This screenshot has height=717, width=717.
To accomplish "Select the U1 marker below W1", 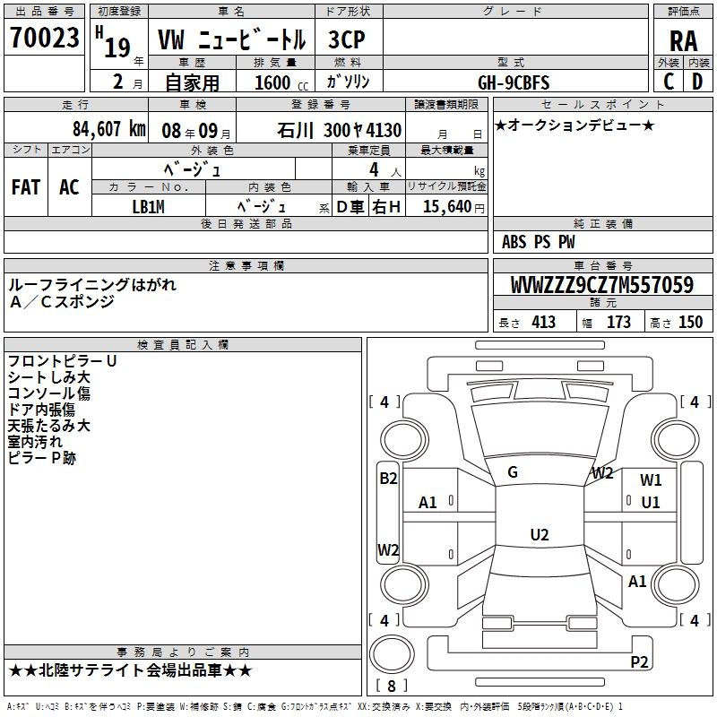I will [x=651, y=502].
